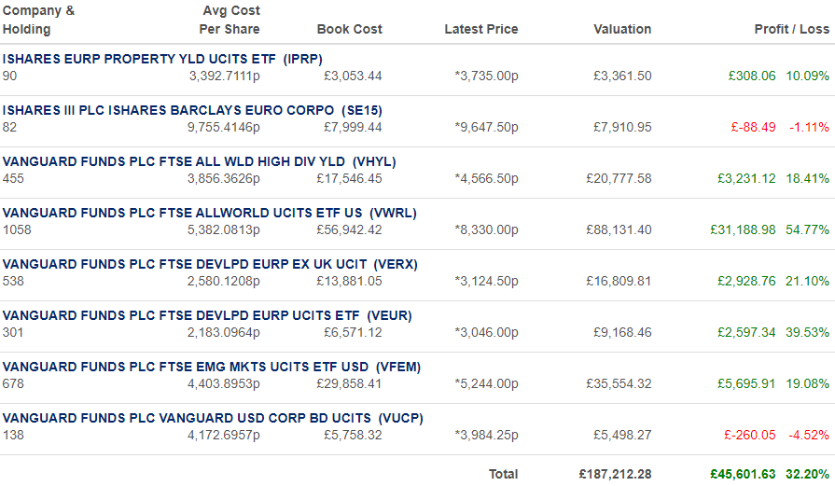
Task: Open VANGUARD FTSE DEVLPD EURP EX UK (VERX)
Action: coord(210,265)
